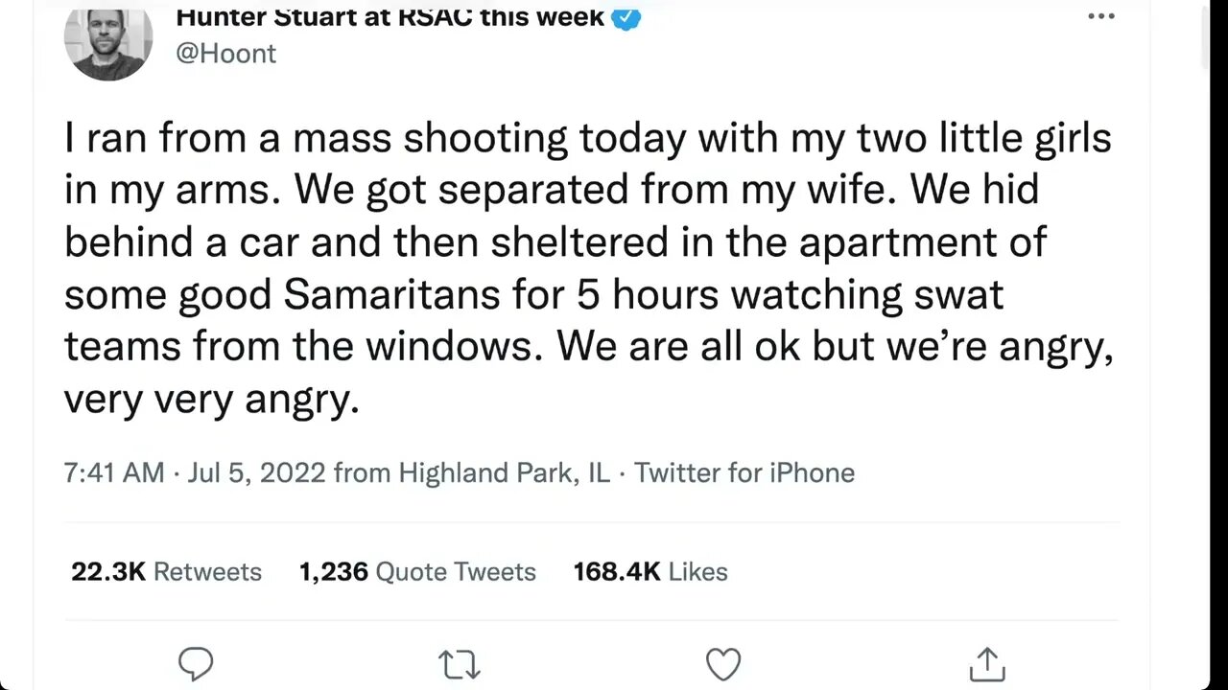The height and width of the screenshot is (690, 1228).
Task: Click the 7:41 AM · Jul 5, 2022 timestamp
Action: pyautogui.click(x=195, y=472)
